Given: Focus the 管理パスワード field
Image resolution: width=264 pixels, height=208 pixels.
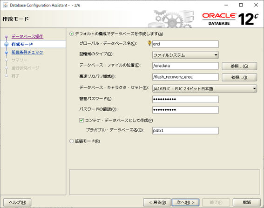Looking at the screenshot, I should (185, 99).
